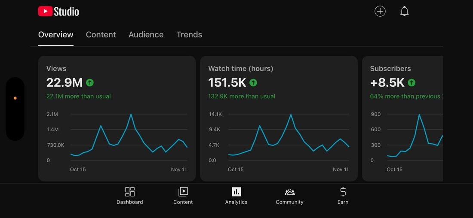
Task: Open Earn dollar-sign section
Action: tap(343, 196)
